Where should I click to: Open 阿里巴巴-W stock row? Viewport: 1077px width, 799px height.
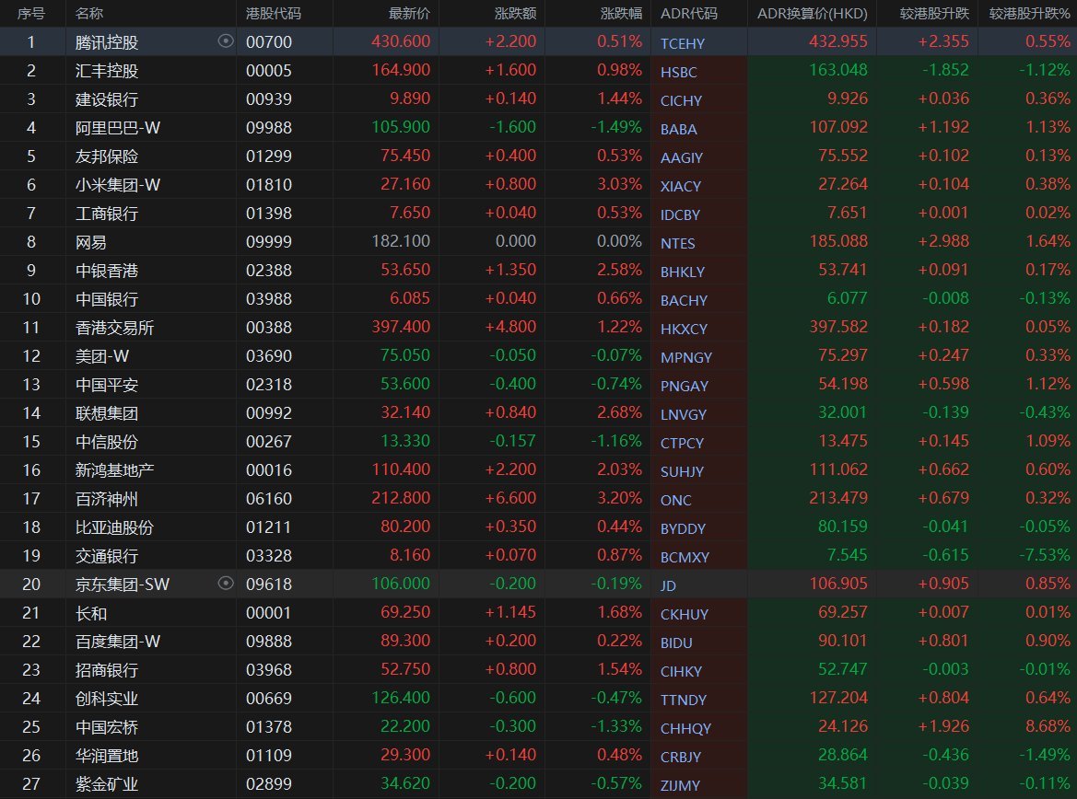coord(538,128)
